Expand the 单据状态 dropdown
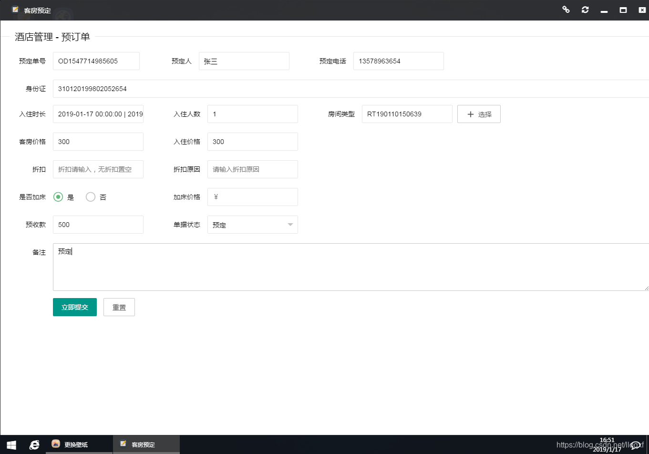The height and width of the screenshot is (454, 649). (x=253, y=225)
